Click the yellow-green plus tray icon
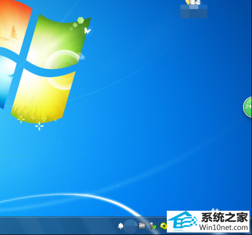The width and height of the screenshot is (252, 235). pyautogui.click(x=163, y=226)
